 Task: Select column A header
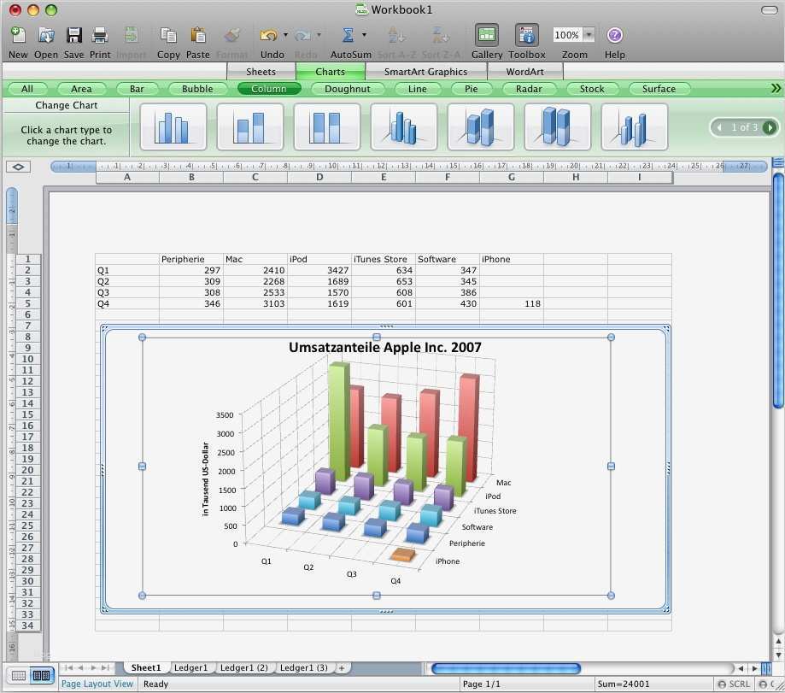[x=127, y=177]
